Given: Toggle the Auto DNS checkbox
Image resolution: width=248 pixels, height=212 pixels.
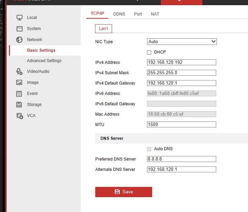Looking at the screenshot, I should pos(149,149).
